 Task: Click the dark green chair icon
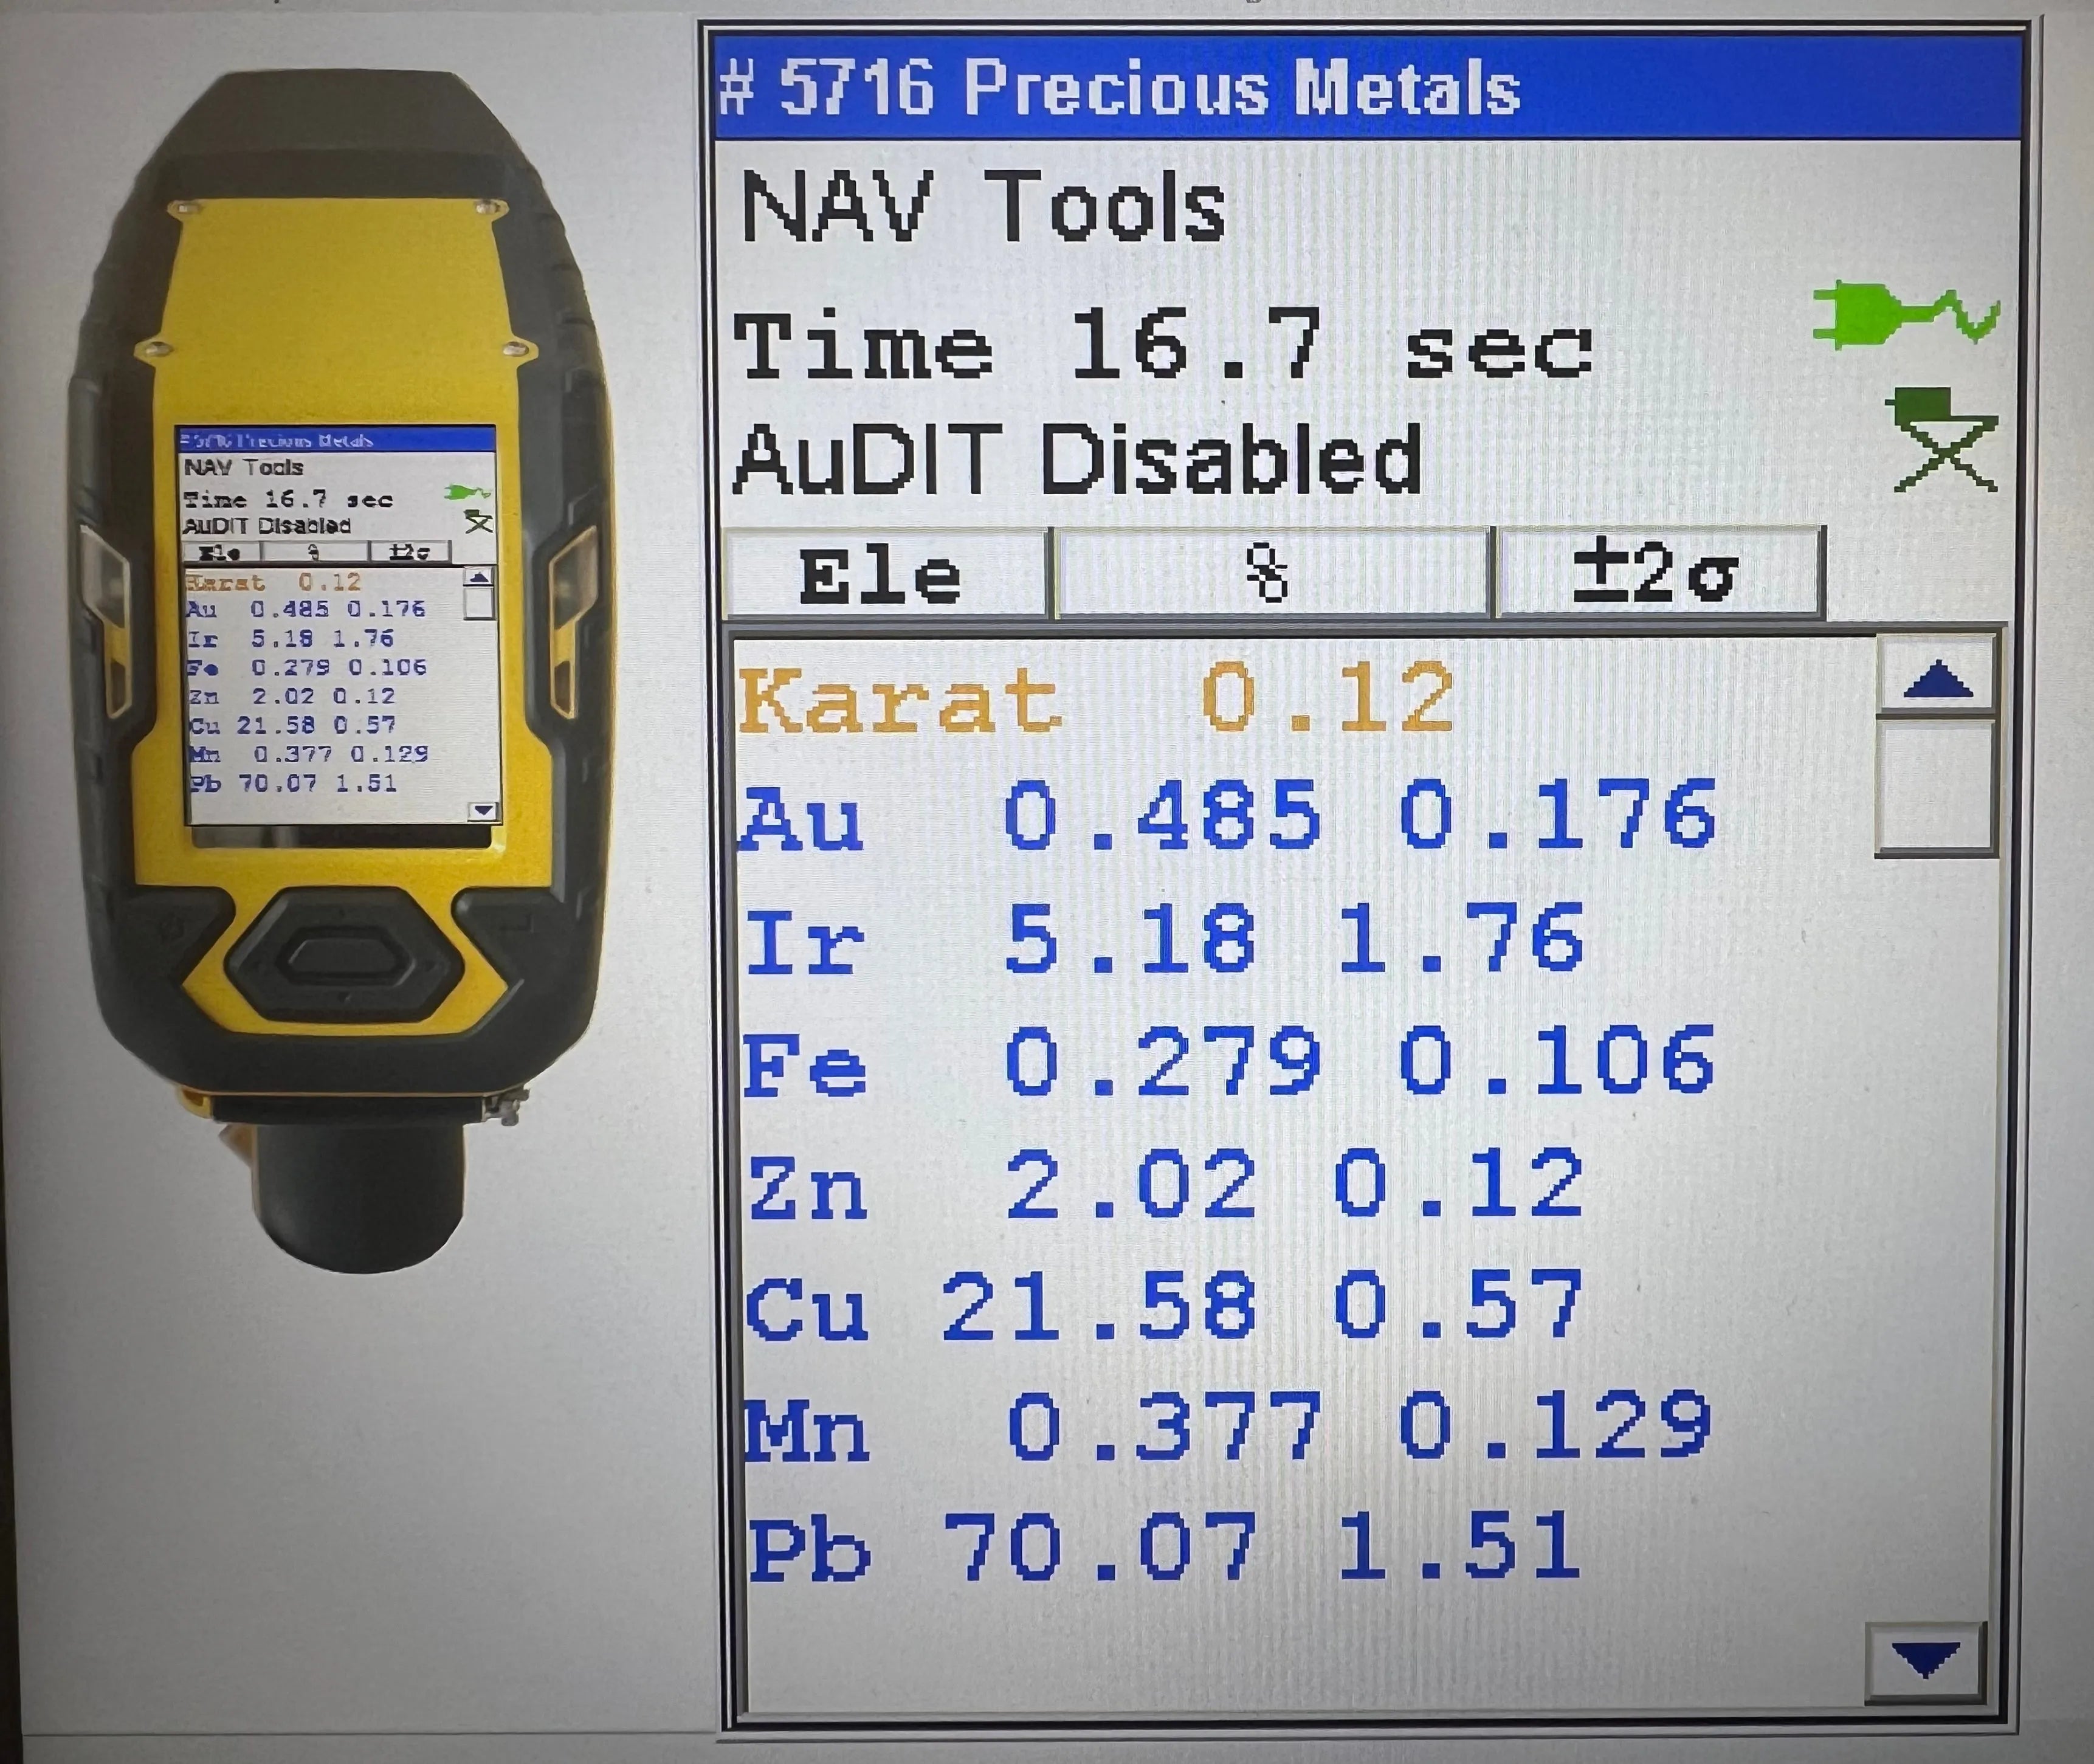click(1942, 440)
